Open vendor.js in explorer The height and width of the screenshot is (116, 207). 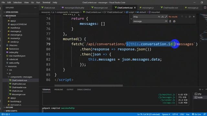point(14,42)
